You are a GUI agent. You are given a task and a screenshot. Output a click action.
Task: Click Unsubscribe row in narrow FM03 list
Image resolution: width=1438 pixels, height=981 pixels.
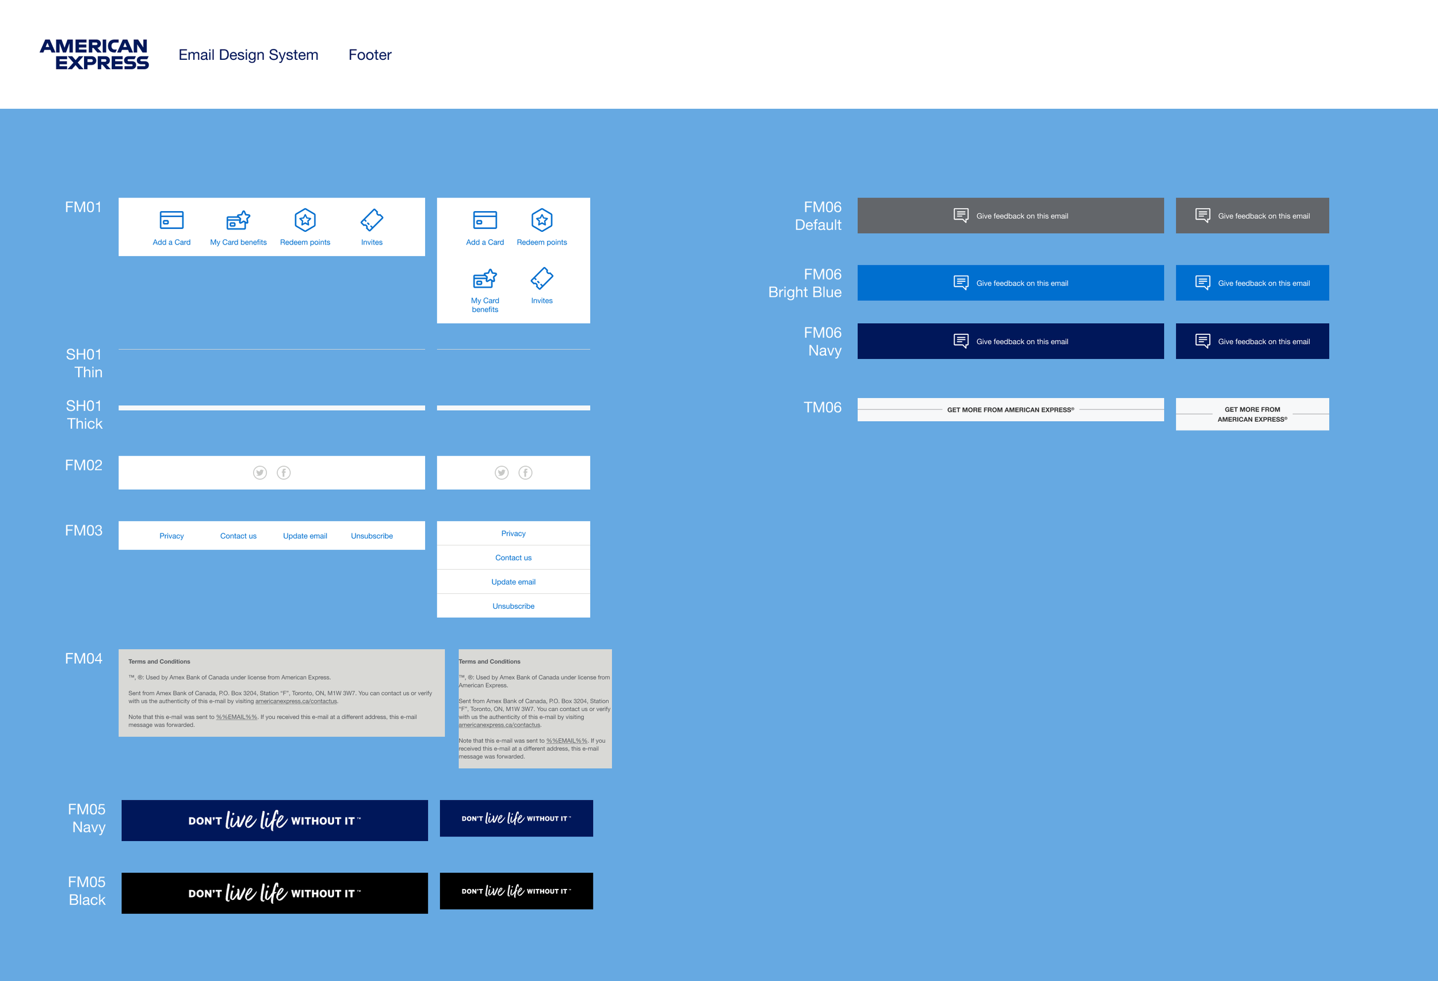click(x=514, y=606)
